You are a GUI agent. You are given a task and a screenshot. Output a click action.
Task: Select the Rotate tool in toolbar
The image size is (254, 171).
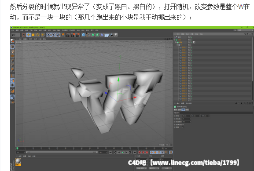point(38,35)
